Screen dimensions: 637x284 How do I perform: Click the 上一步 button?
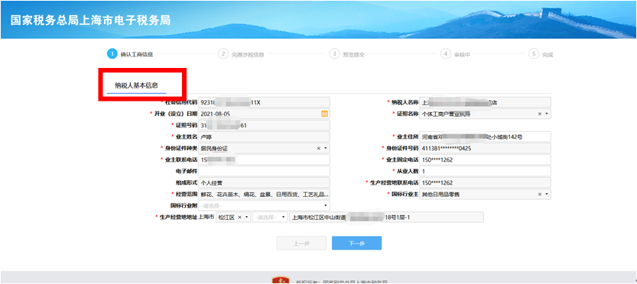(x=301, y=244)
